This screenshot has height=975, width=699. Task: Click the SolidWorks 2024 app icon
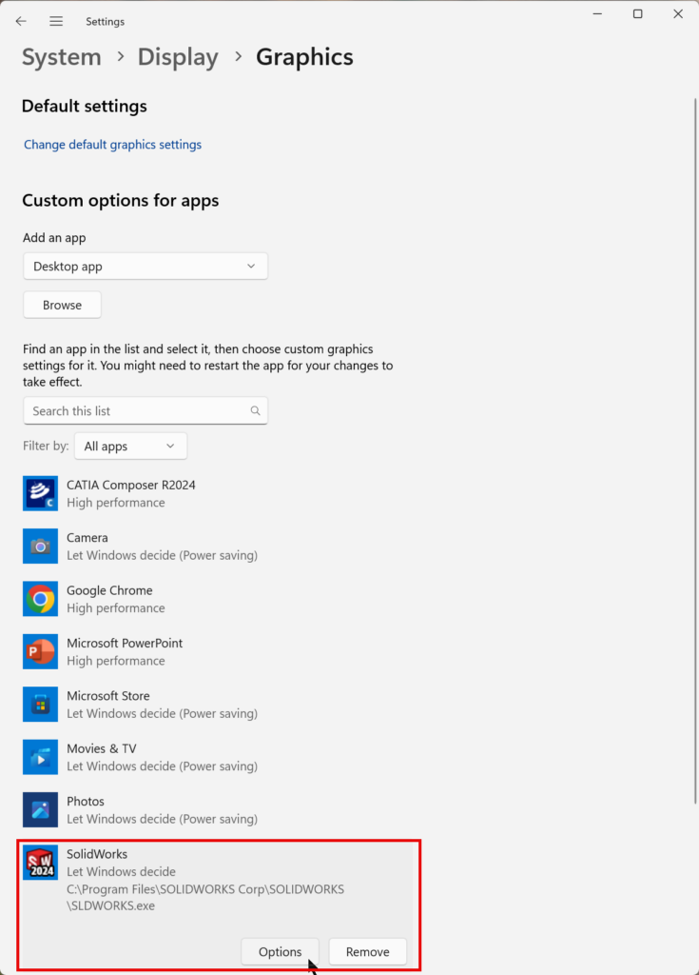click(40, 863)
